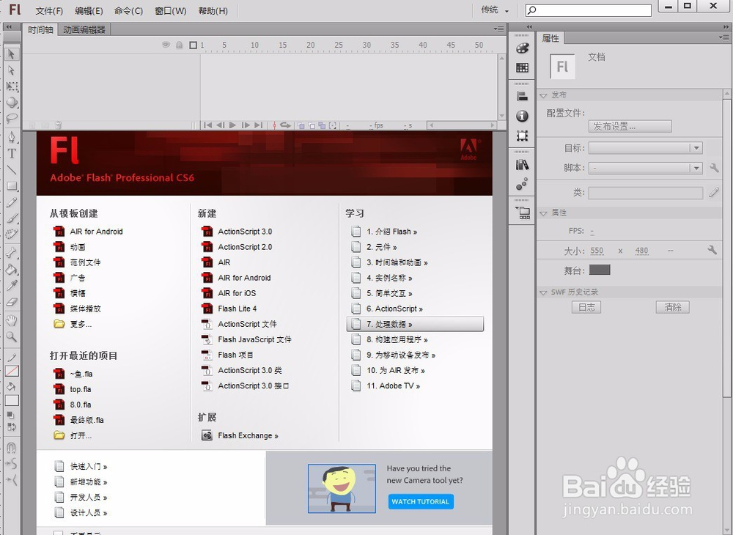Viewport: 733px width, 535px height.
Task: Select the Lasso tool
Action: [12, 118]
